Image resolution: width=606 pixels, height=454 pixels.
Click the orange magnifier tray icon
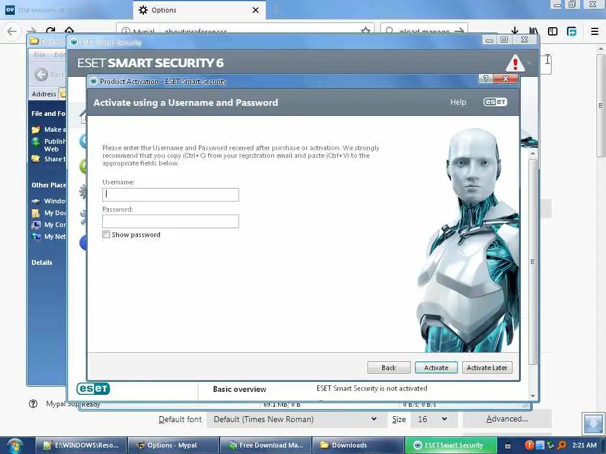pyautogui.click(x=562, y=445)
